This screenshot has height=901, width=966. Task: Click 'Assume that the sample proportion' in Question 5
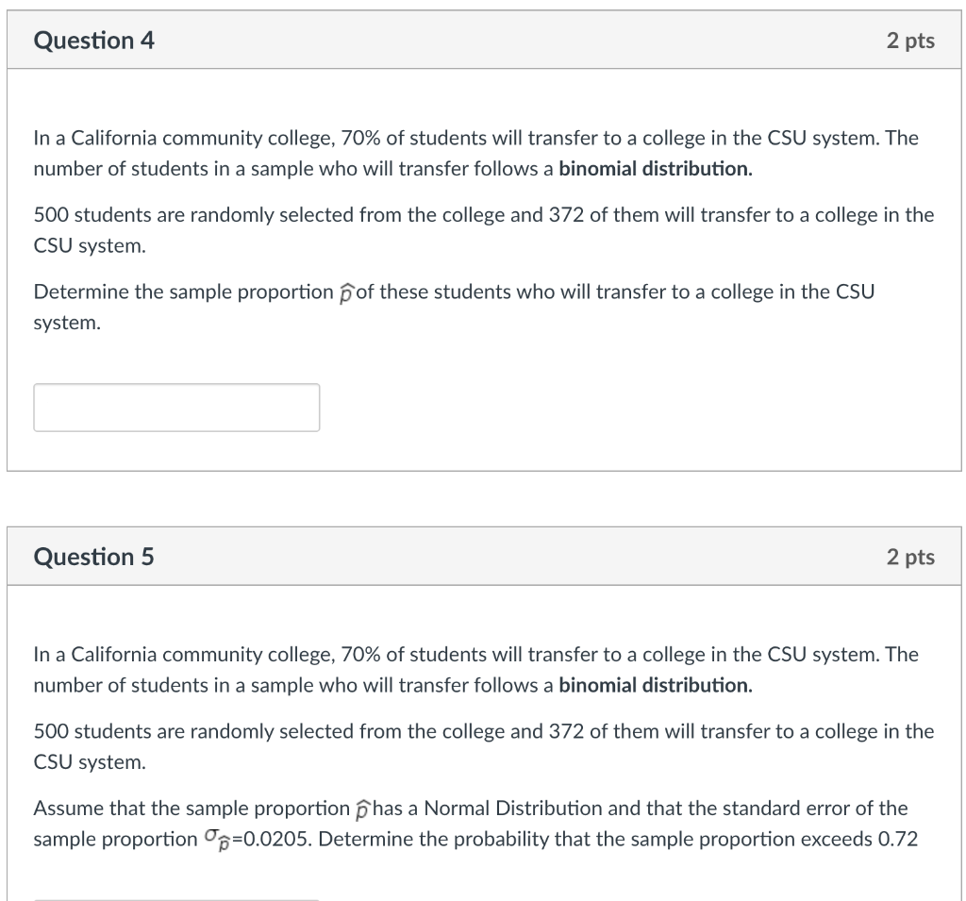192,809
